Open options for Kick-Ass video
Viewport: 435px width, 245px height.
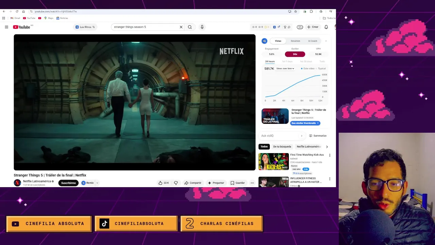click(330, 155)
